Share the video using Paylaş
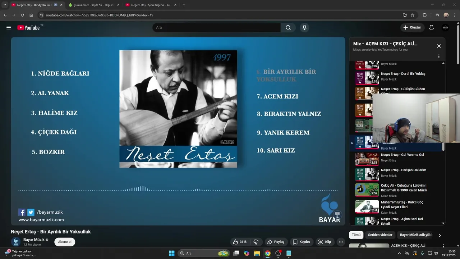This screenshot has width=460, height=259. pos(276,242)
